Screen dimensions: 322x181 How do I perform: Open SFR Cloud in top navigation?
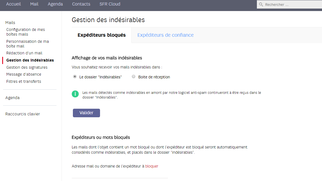tap(110, 4)
